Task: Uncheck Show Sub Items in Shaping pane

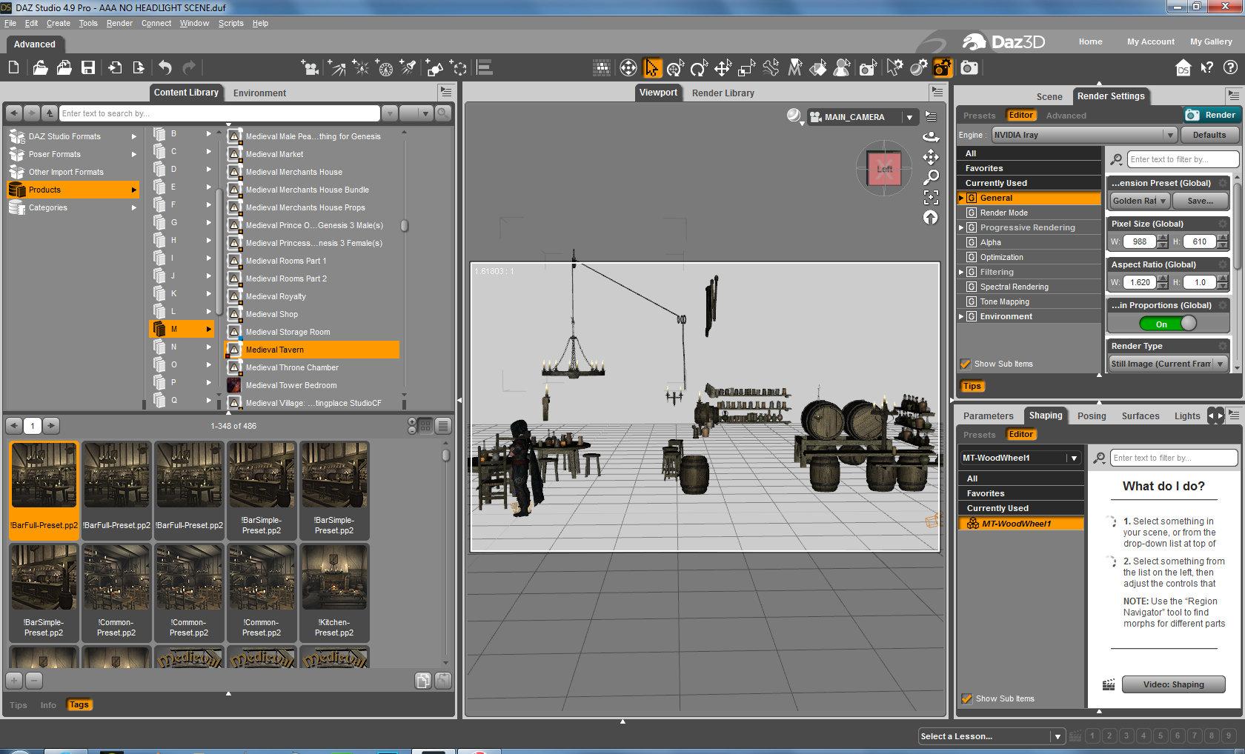Action: [966, 698]
